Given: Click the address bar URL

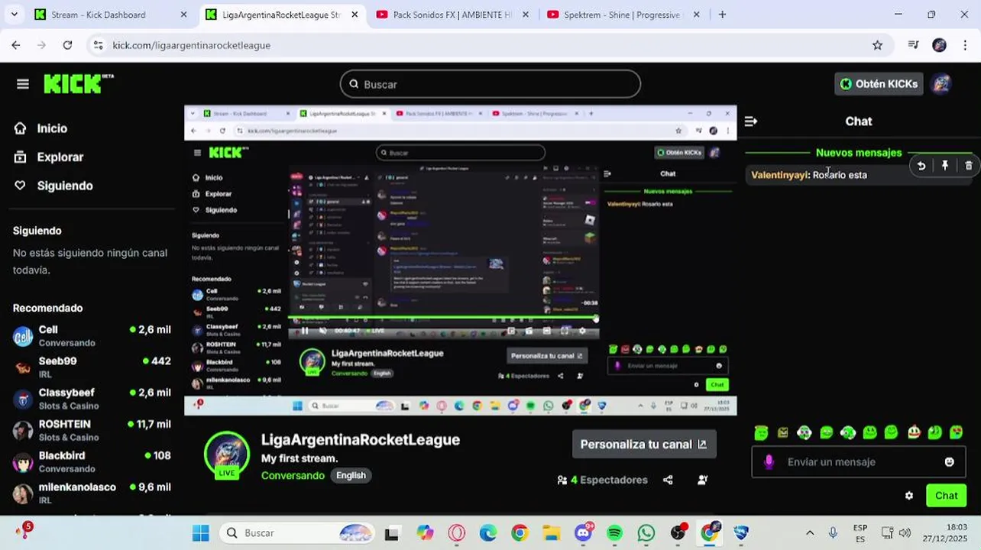Looking at the screenshot, I should click(x=192, y=46).
